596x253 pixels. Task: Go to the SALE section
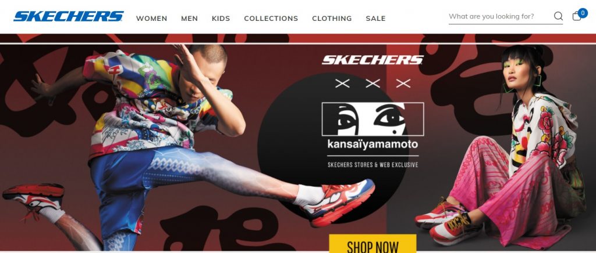[x=375, y=18]
